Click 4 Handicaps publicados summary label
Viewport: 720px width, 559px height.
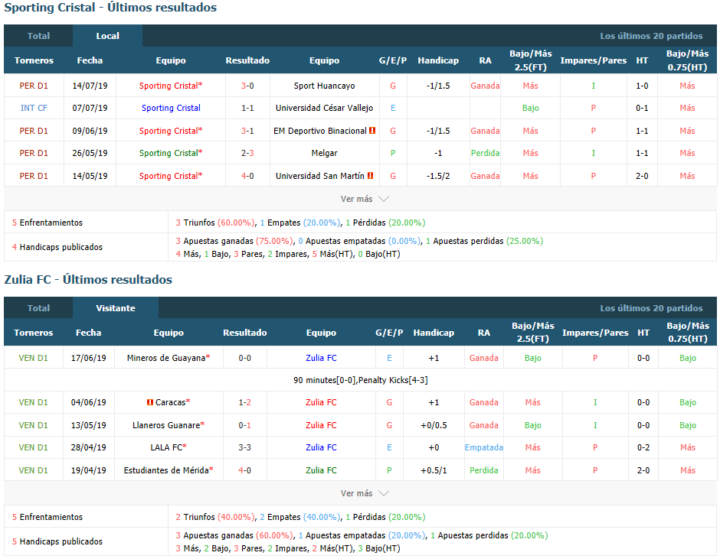(x=57, y=247)
